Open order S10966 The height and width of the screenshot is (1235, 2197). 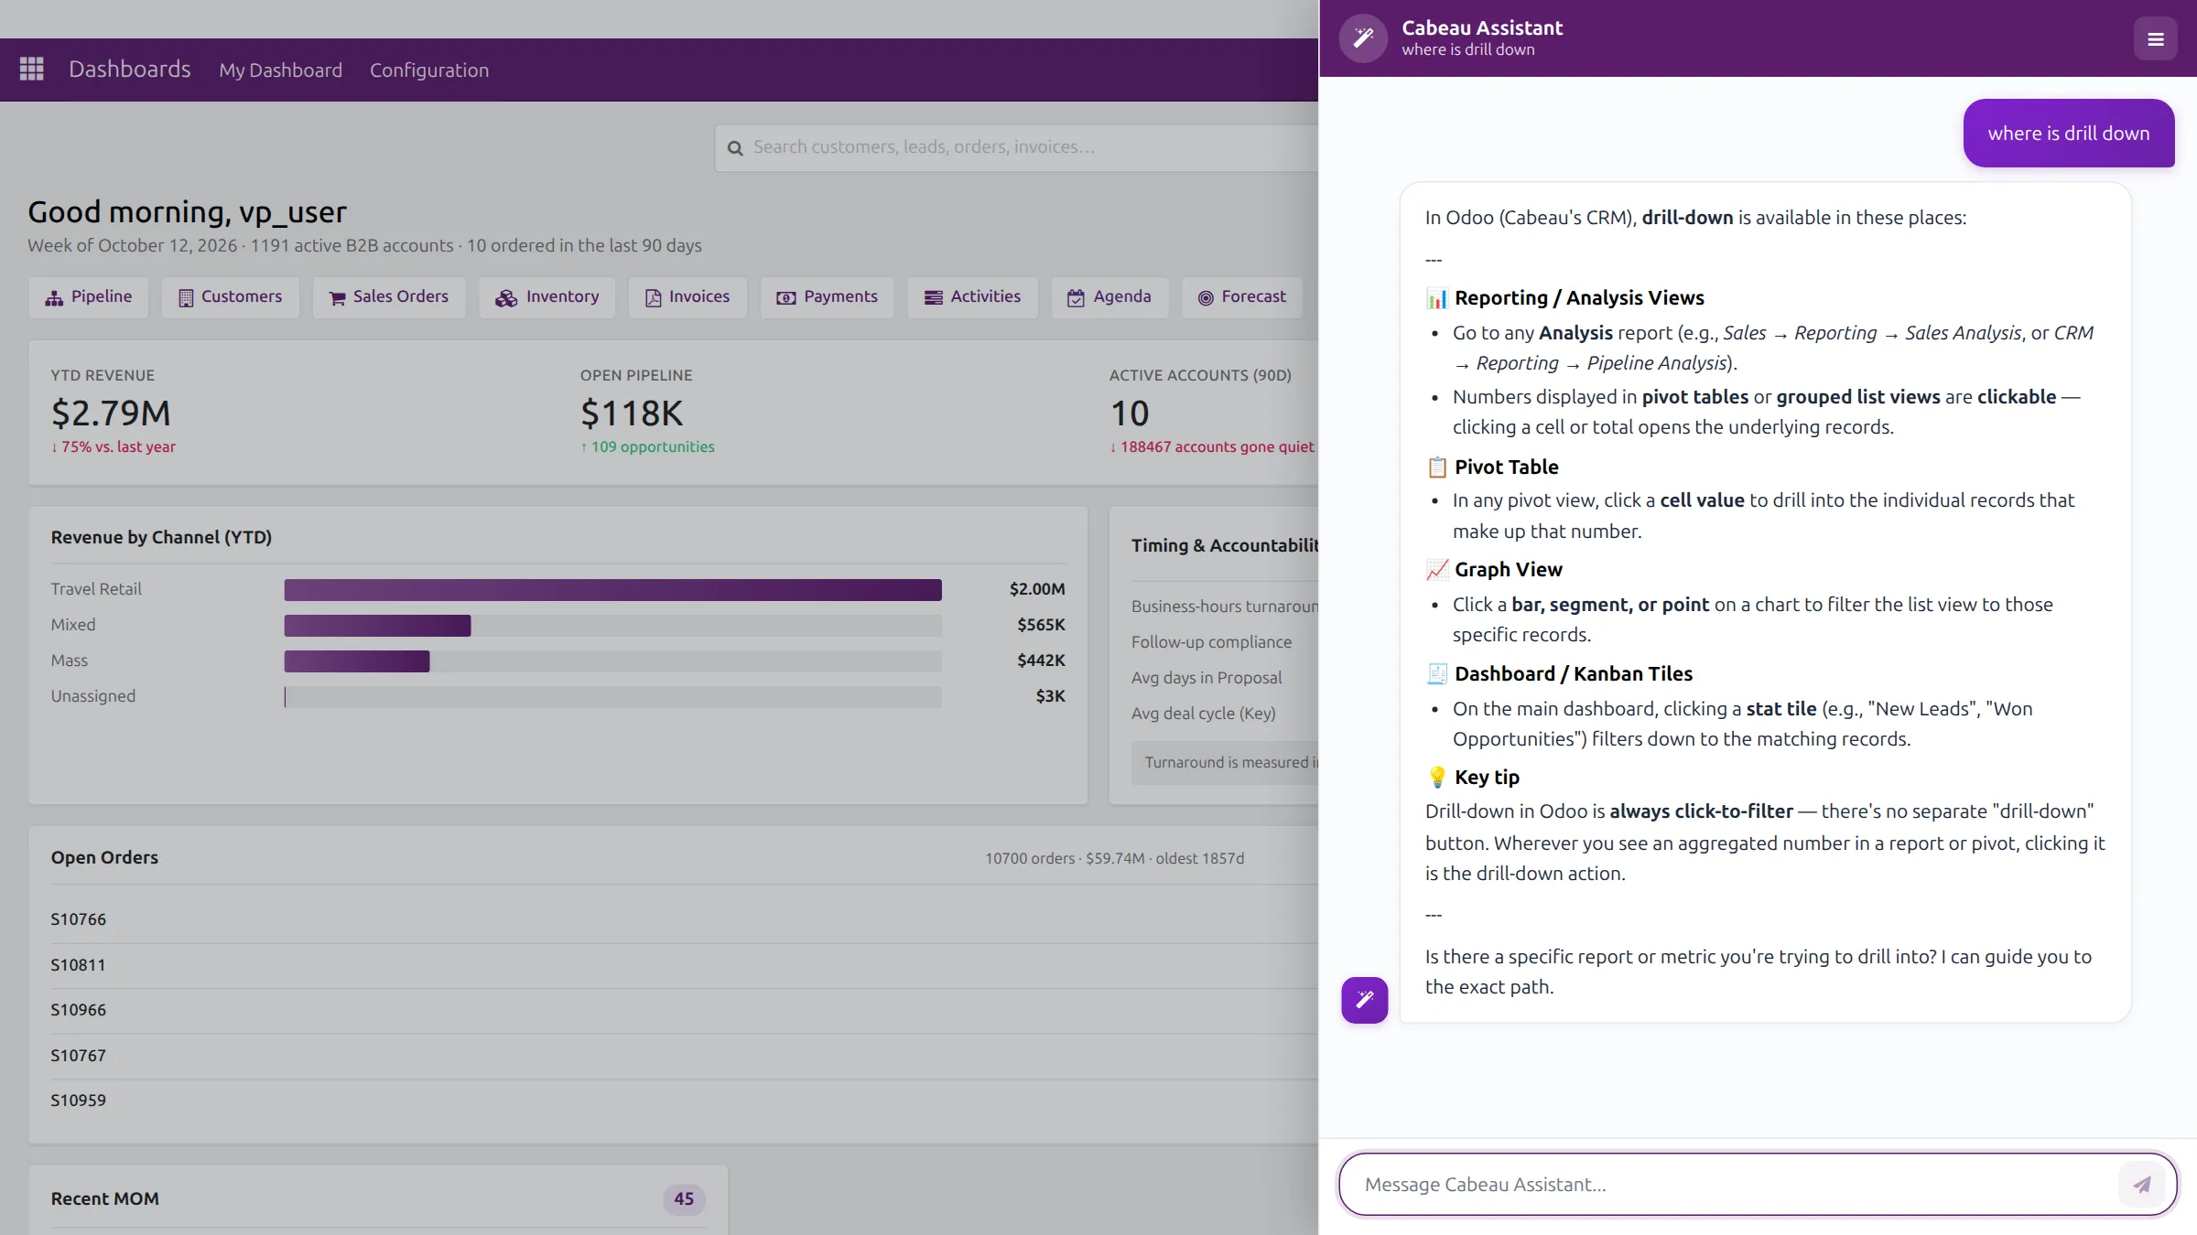click(79, 1010)
